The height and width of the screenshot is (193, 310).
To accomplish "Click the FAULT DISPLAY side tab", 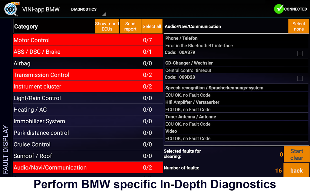I will tap(5, 149).
